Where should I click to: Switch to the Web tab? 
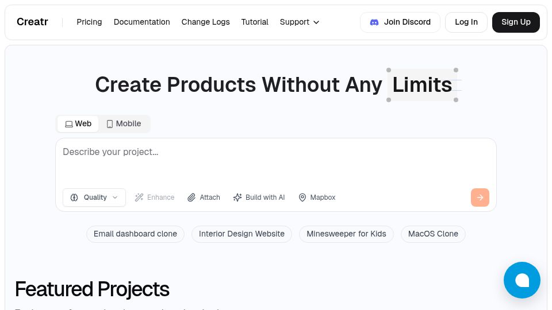point(78,124)
